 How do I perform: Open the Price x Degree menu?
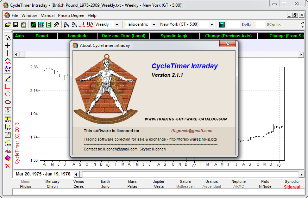[x=71, y=16]
